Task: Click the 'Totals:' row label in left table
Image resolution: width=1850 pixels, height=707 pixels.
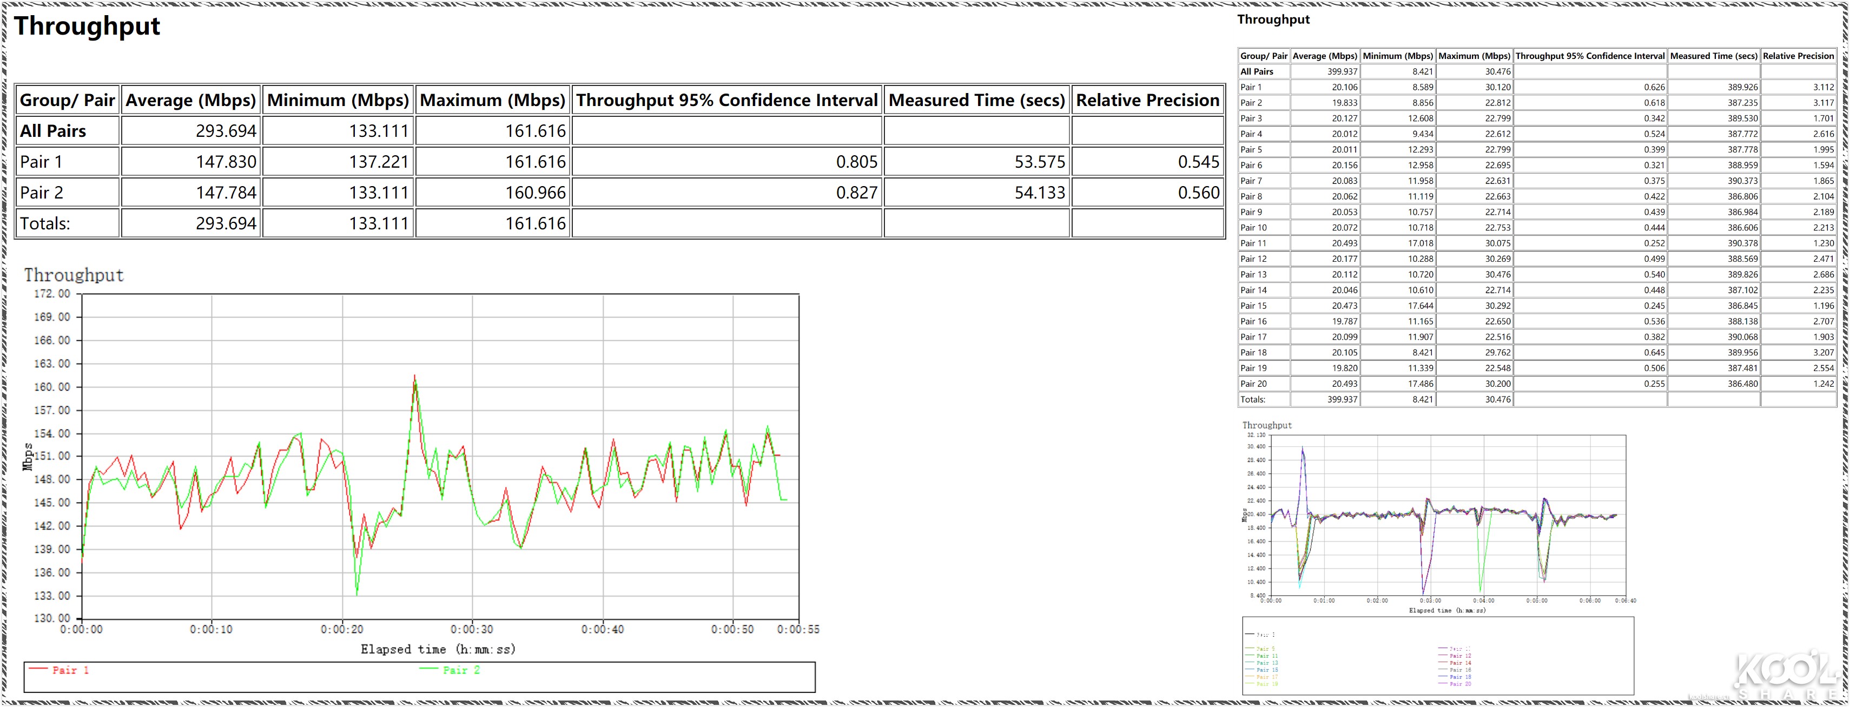Action: (44, 223)
